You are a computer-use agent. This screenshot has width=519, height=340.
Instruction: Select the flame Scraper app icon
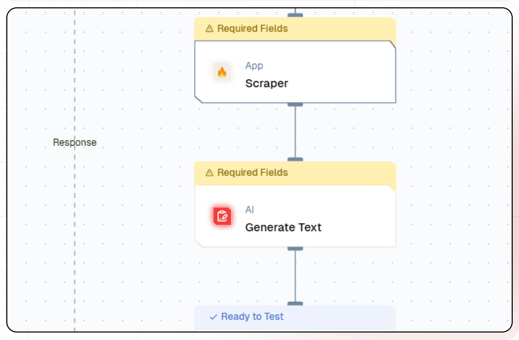click(222, 72)
